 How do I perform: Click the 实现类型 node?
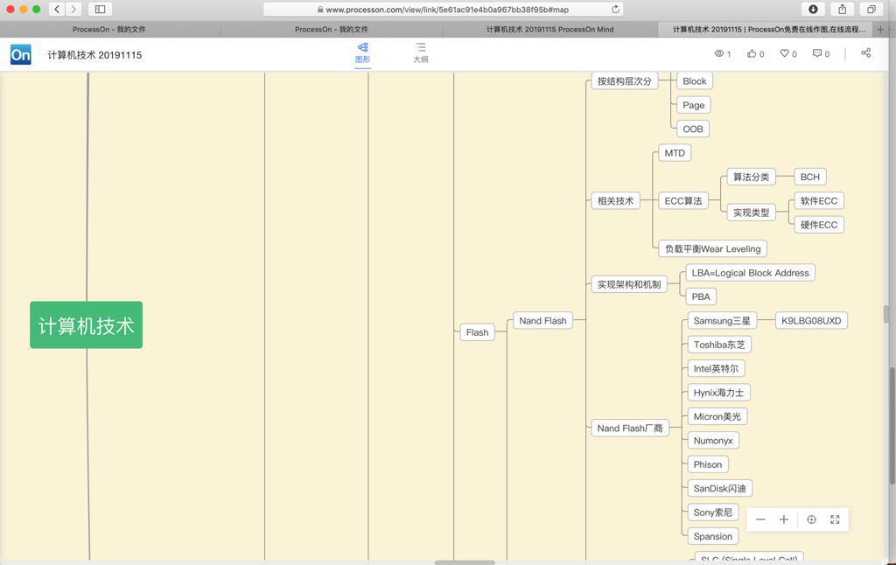pyautogui.click(x=751, y=213)
